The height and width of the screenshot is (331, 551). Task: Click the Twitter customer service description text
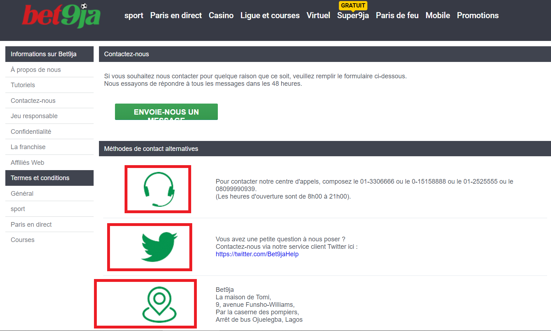click(x=287, y=243)
